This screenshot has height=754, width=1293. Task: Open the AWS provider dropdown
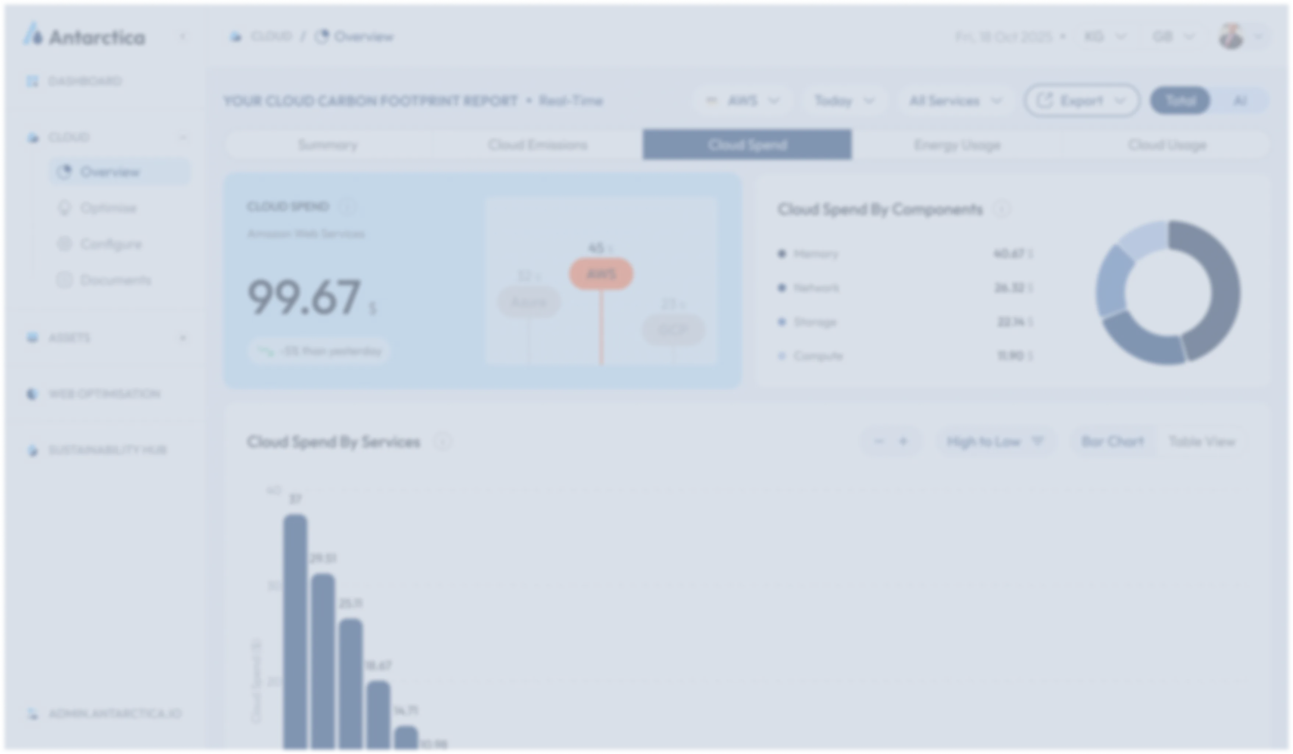point(742,100)
